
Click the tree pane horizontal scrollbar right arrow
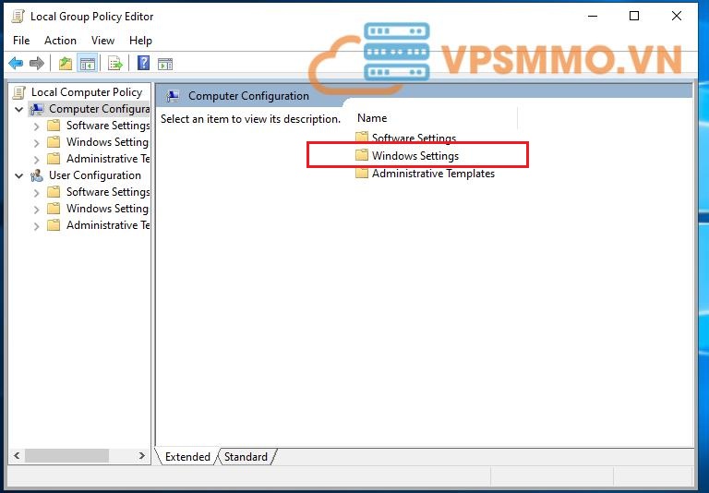click(142, 456)
